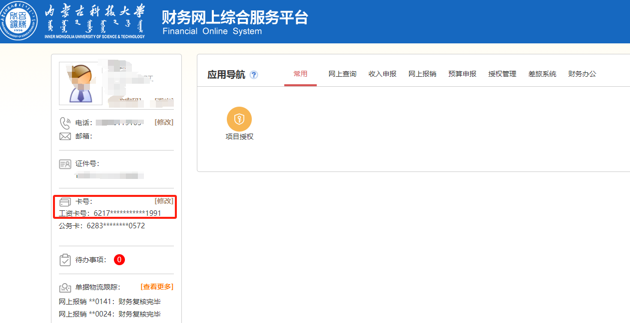Select the 差旅系统 tab
630x323 pixels.
coord(542,74)
